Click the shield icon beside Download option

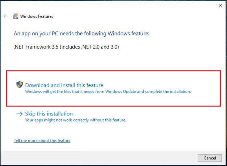coord(19,85)
